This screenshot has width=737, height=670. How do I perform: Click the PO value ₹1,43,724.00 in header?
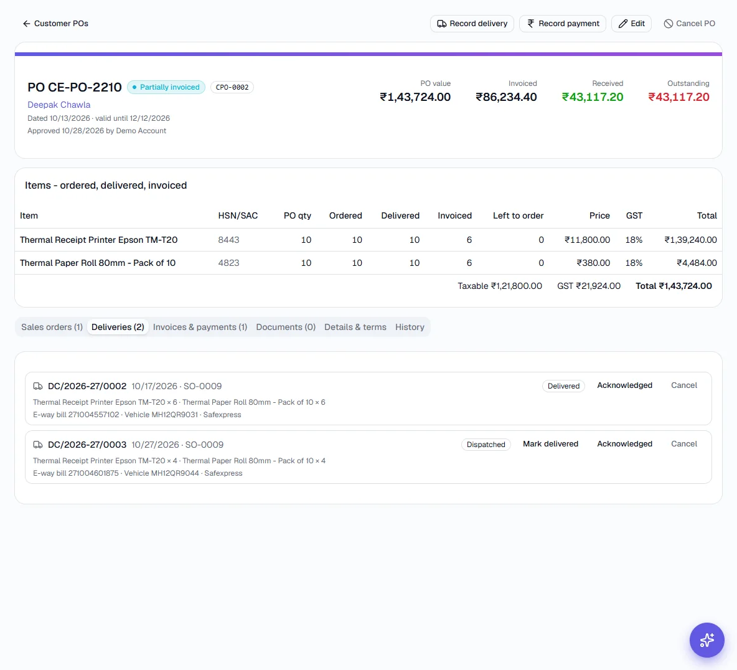(x=416, y=97)
